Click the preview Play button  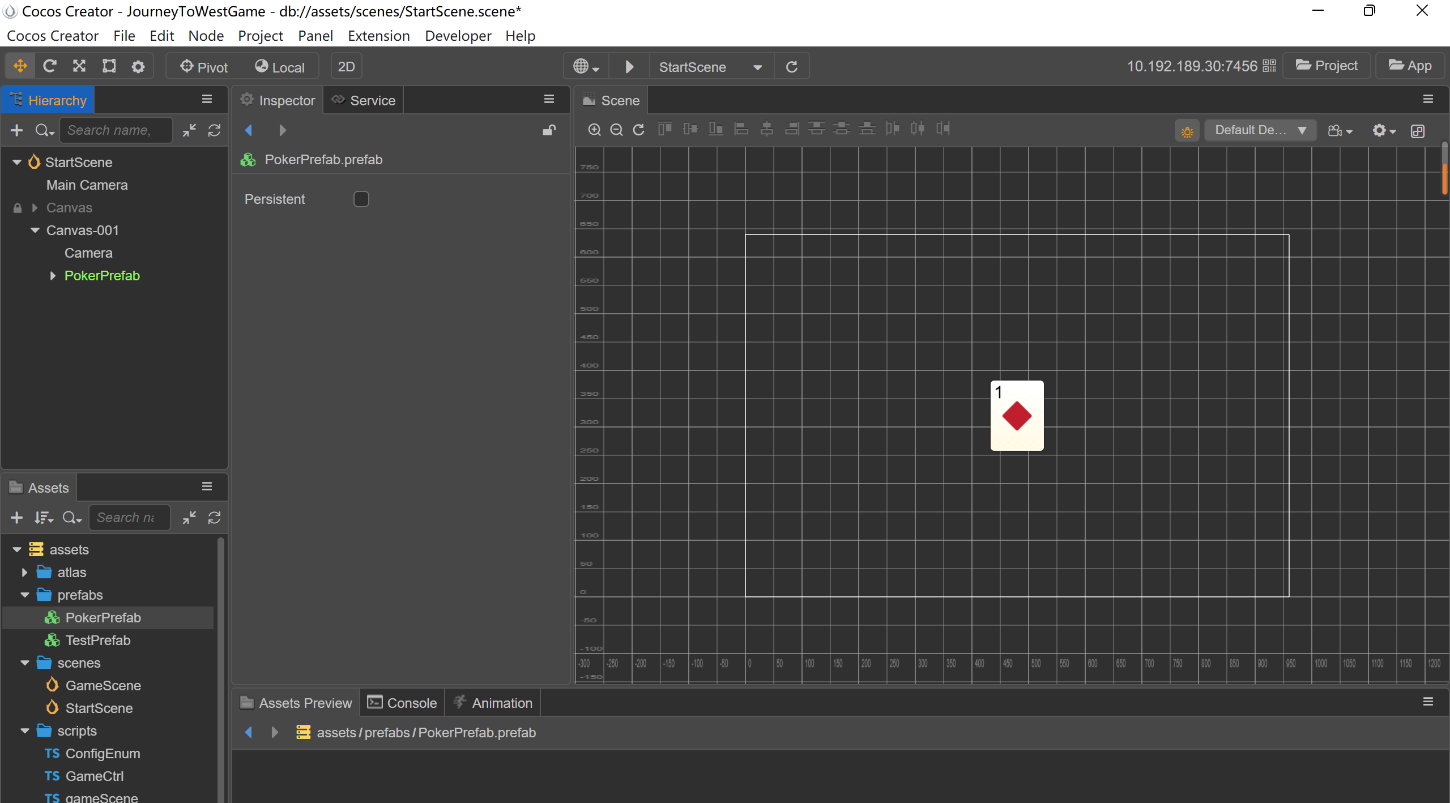(629, 67)
